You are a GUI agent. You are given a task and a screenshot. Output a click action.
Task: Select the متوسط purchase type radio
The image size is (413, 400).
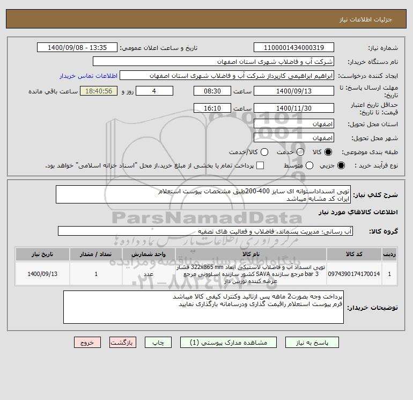(309, 165)
